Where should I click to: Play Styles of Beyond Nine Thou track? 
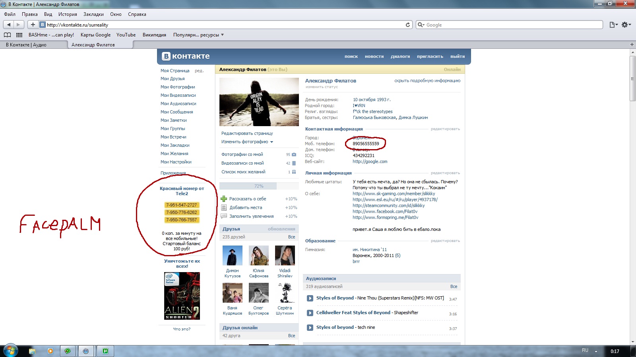[310, 298]
